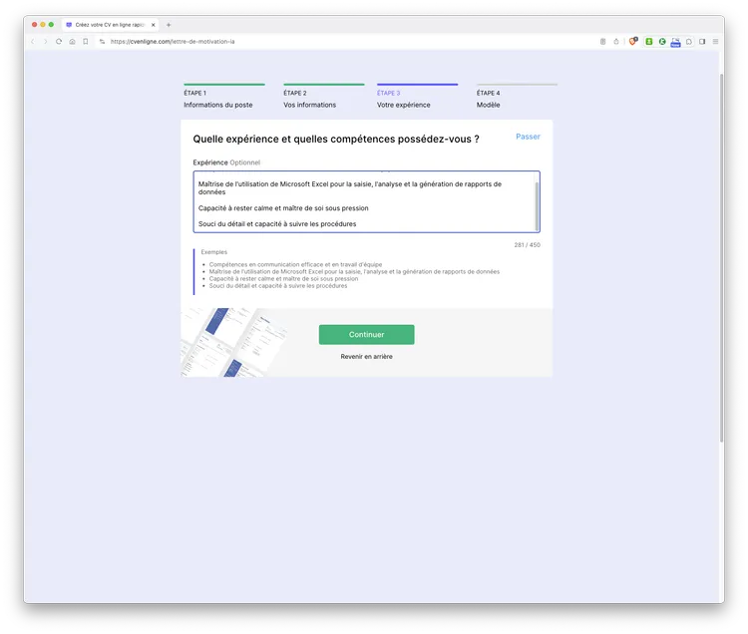Click example bullet 'Maîtrise de l'utilisation de Microsoft Excel'
Screen dimensions: 748x634
click(x=354, y=272)
